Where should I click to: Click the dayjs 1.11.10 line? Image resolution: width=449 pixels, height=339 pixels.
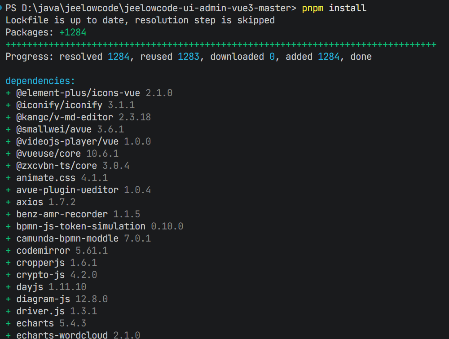(x=51, y=287)
